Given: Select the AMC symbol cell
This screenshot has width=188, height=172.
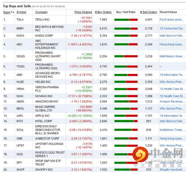Looking at the screenshot, I should tap(20, 44).
